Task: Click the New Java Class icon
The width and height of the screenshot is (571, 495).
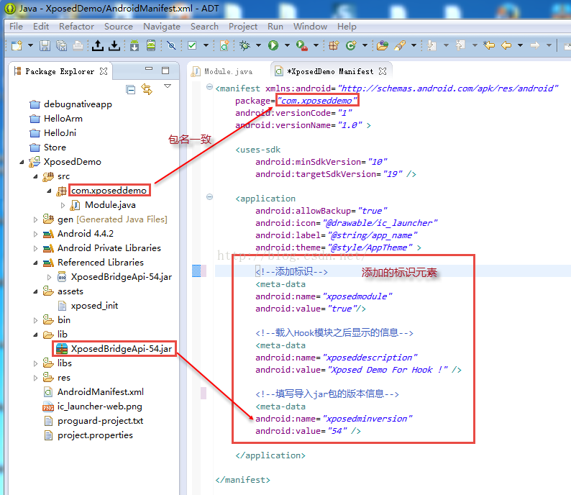Action: coord(351,45)
